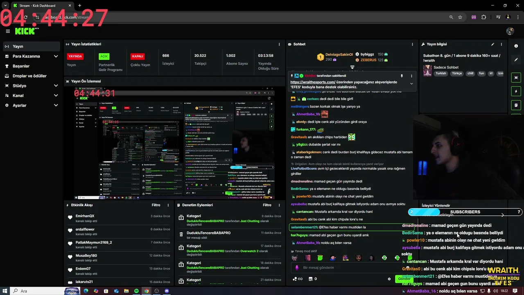The height and width of the screenshot is (295, 524).
Task: Toggle the document note quick action
Action: pos(516,105)
